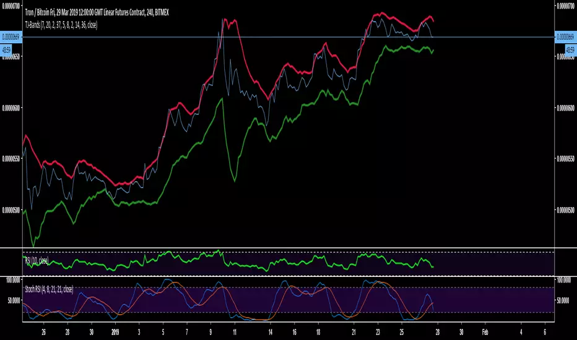
Task: Click the 11 date label on time axis
Action: click(x=235, y=332)
